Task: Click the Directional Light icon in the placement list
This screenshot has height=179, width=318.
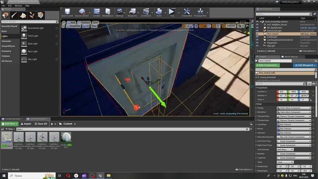Action: coord(24,28)
